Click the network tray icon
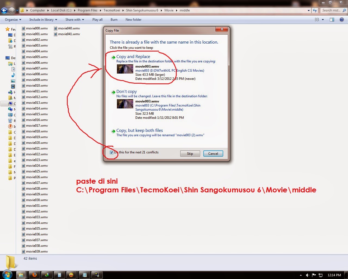Viewport: 348px width, 279px height. [x=321, y=275]
